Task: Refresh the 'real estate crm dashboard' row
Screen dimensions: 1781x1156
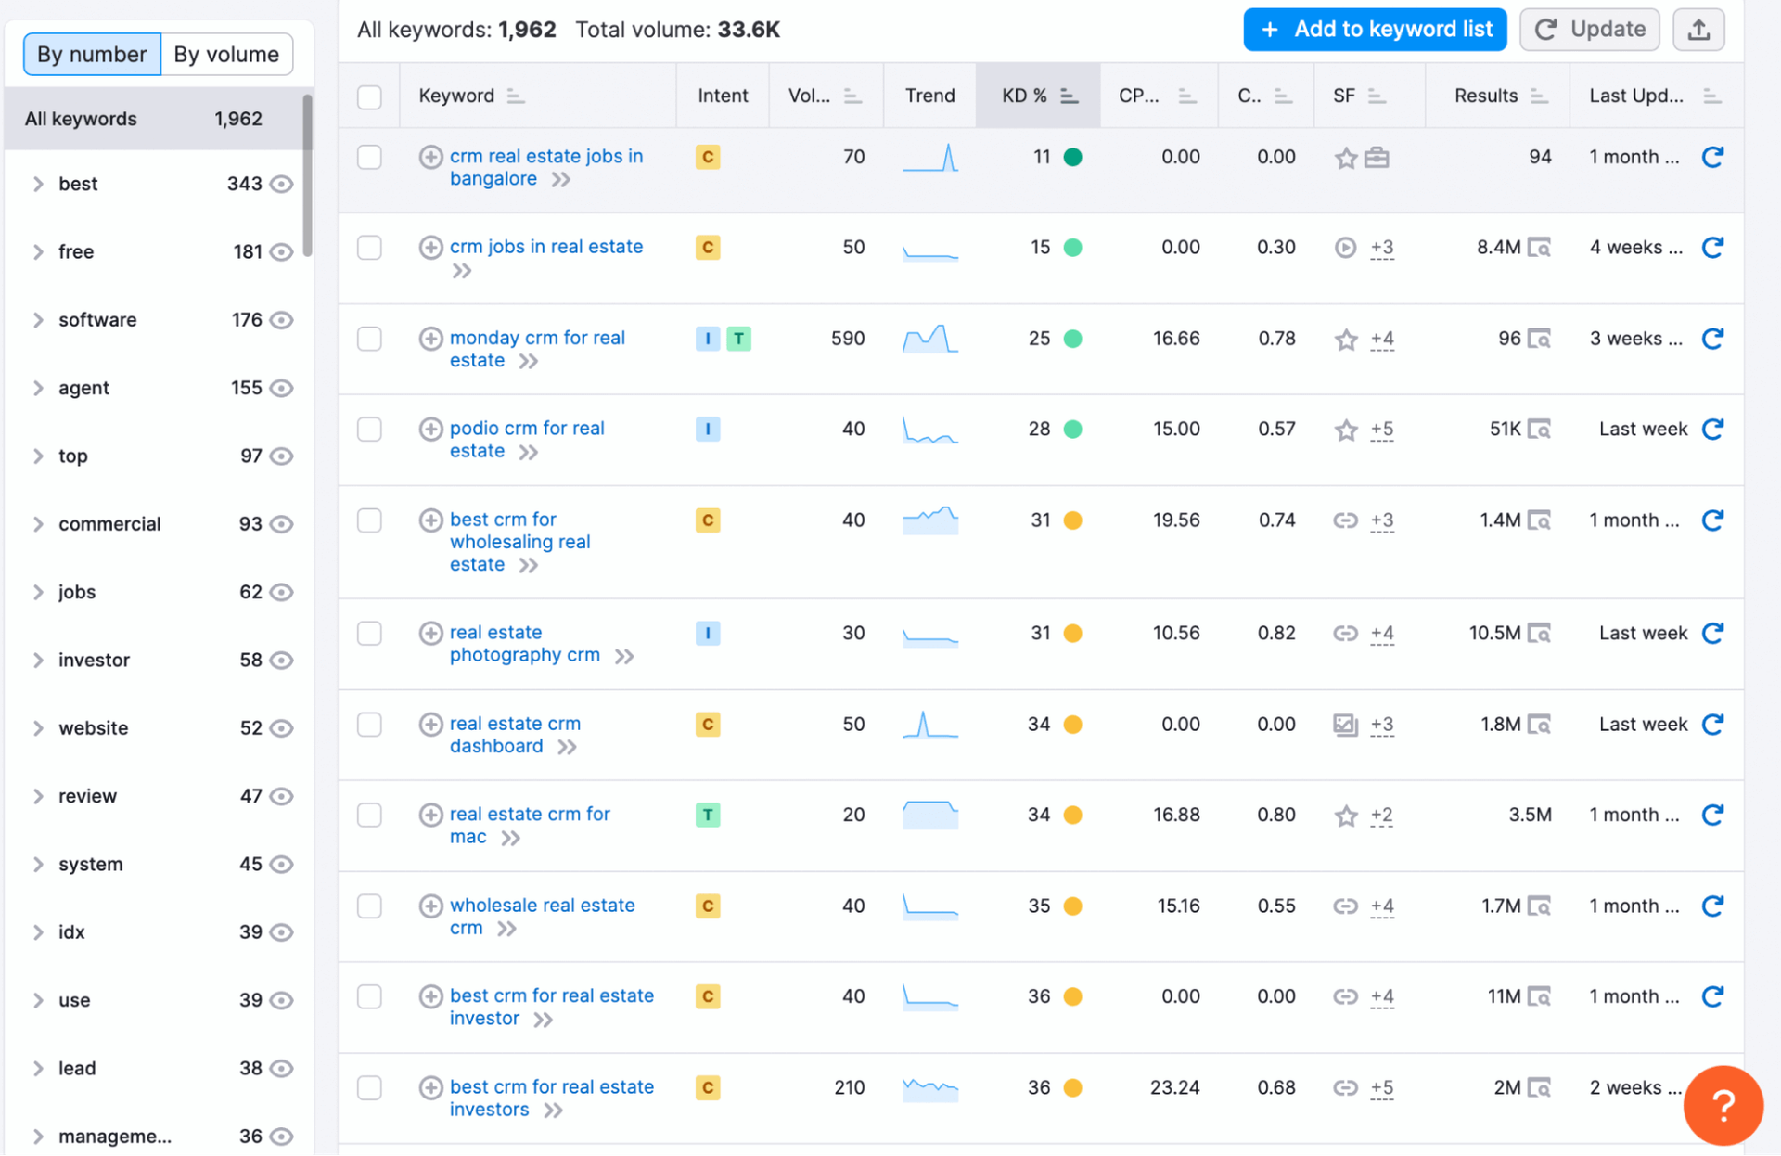Action: (x=1712, y=724)
